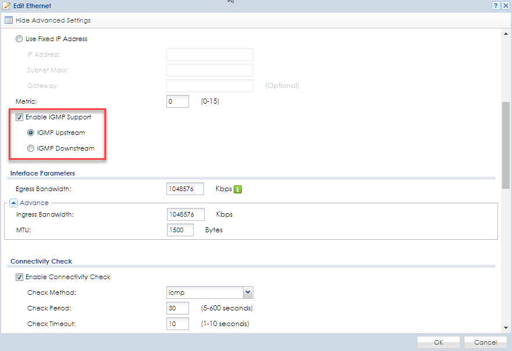Click the vertical scrollbar thumb
The image size is (512, 351).
[x=506, y=145]
